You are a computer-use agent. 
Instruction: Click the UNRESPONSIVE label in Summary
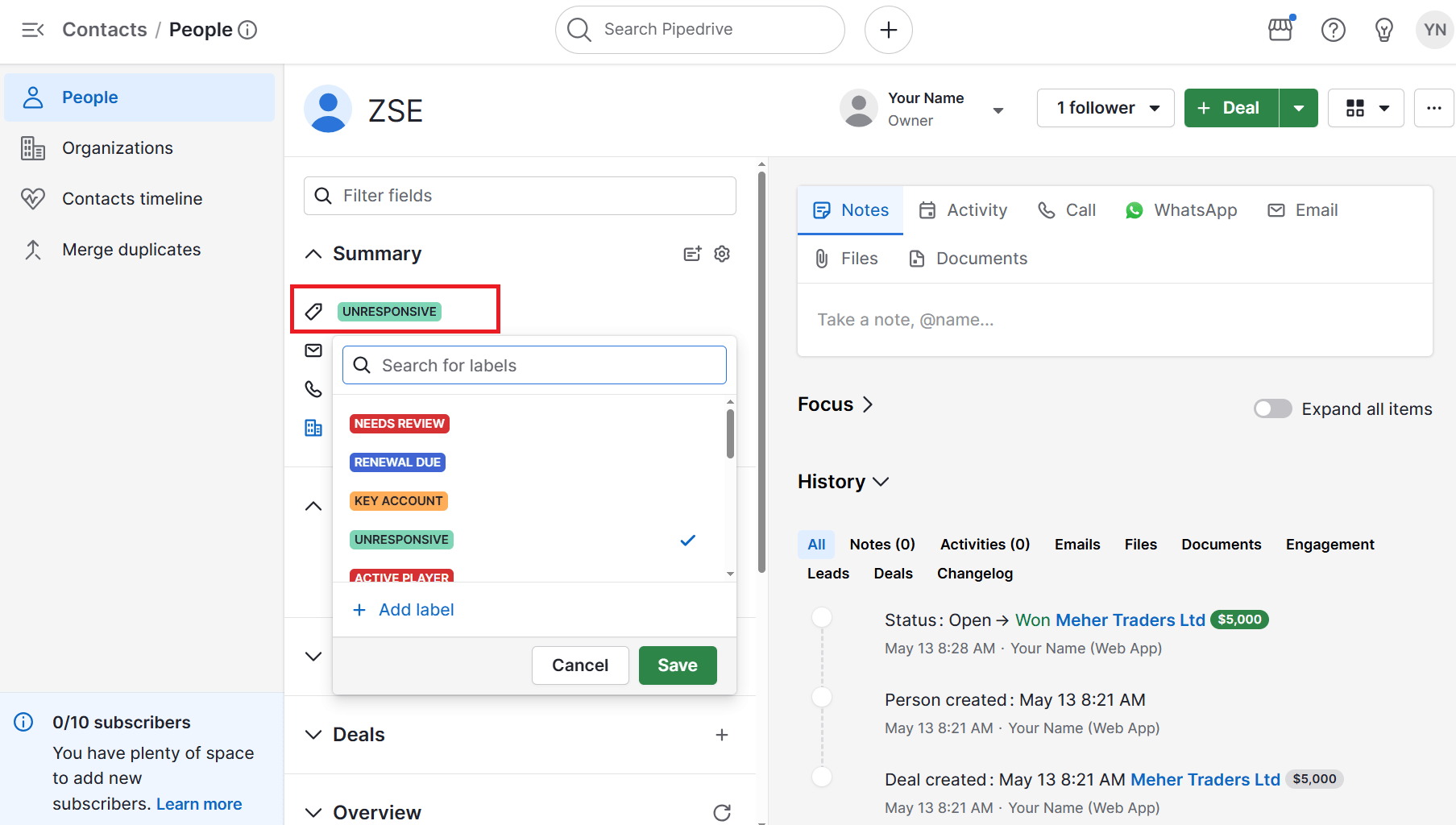click(x=389, y=312)
